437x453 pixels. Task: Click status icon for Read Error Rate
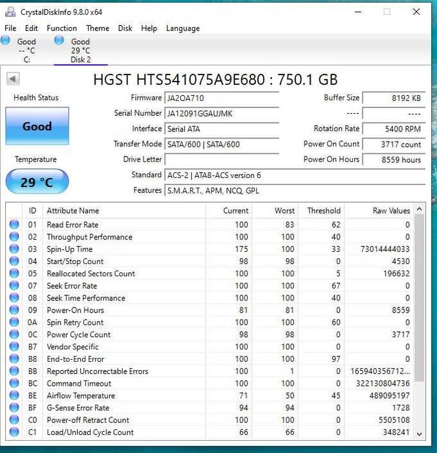pyautogui.click(x=14, y=224)
